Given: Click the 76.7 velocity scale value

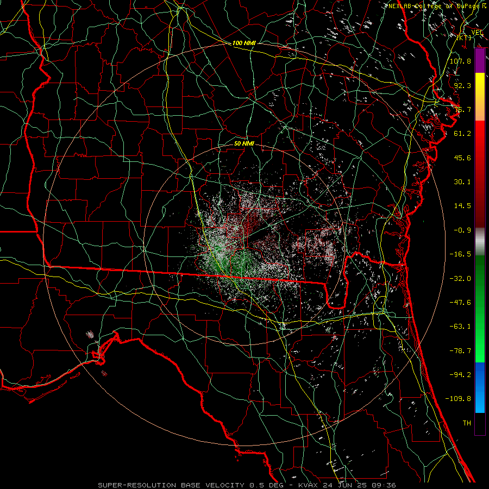Looking at the screenshot, I should (x=462, y=109).
